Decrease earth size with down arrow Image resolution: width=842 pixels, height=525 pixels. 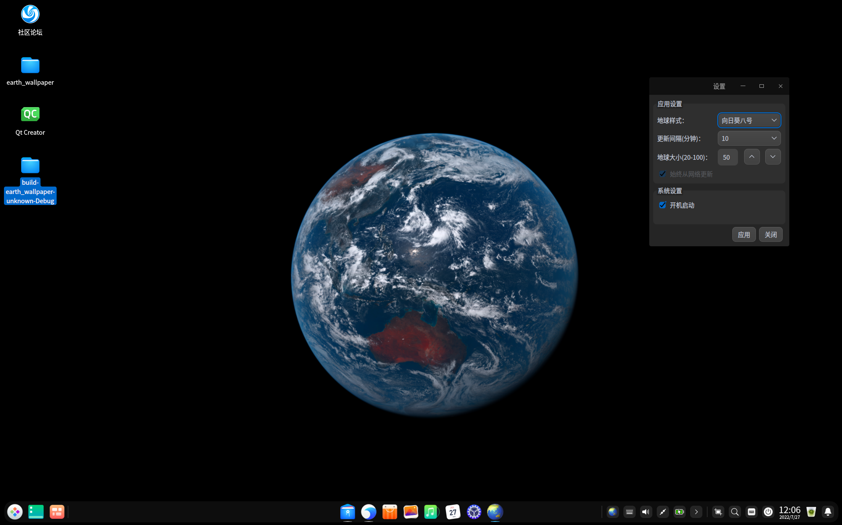click(x=773, y=157)
